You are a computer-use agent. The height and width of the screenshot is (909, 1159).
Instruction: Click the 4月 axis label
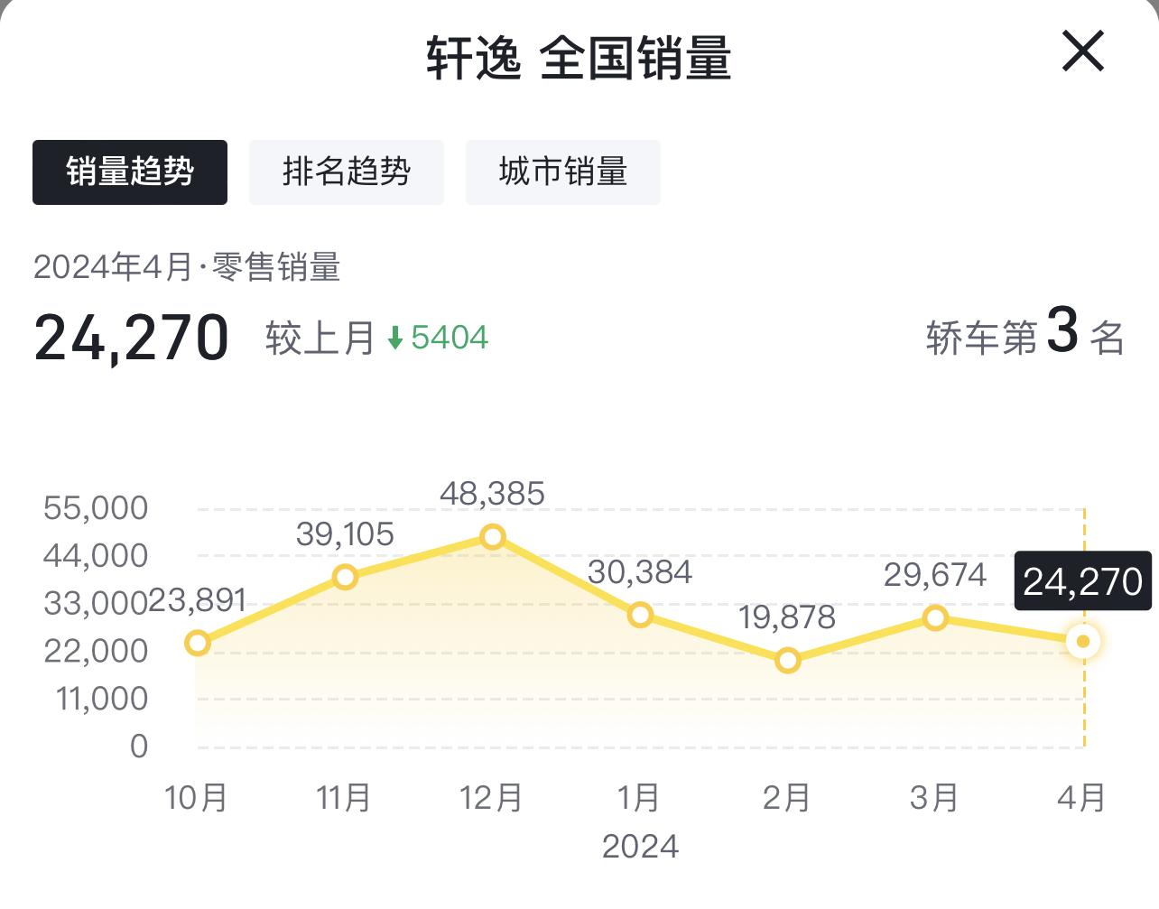(1082, 797)
